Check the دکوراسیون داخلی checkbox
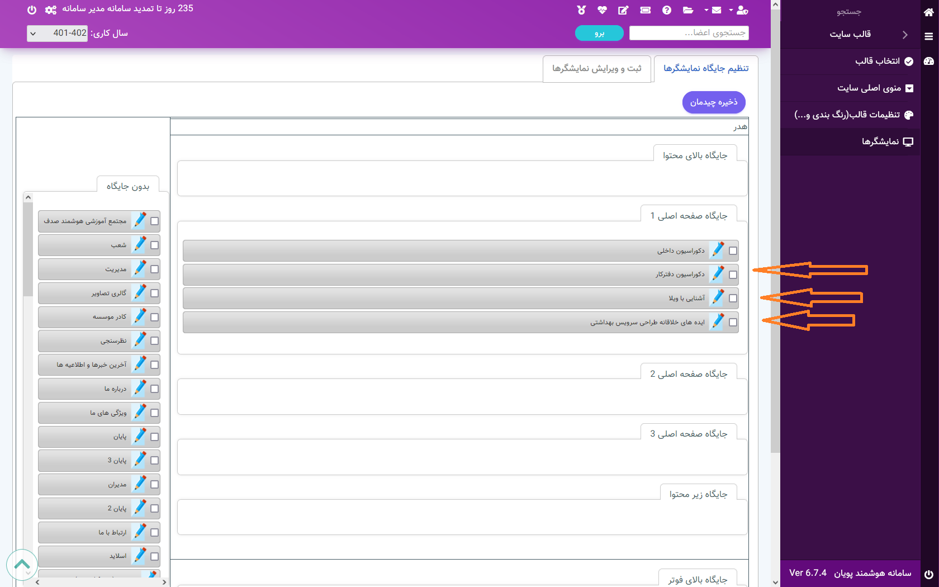 (733, 251)
